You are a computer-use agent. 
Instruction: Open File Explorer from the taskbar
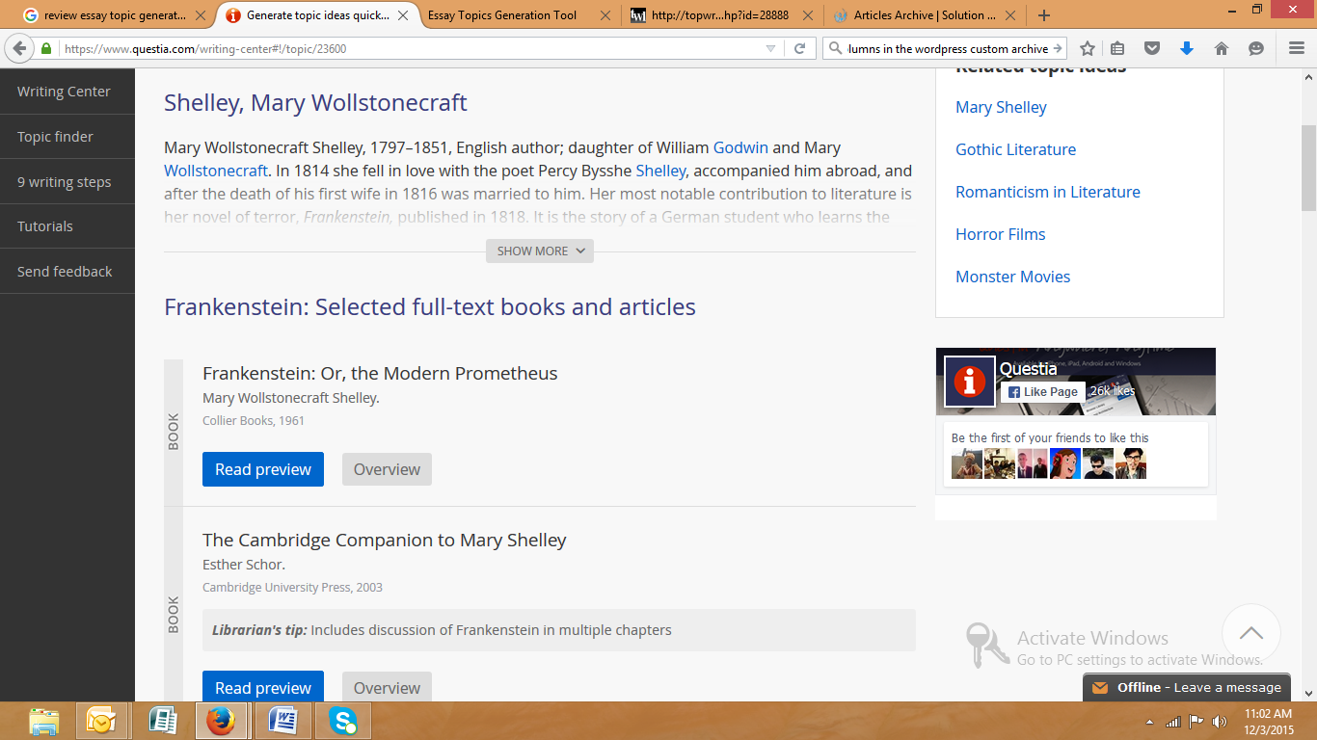44,721
